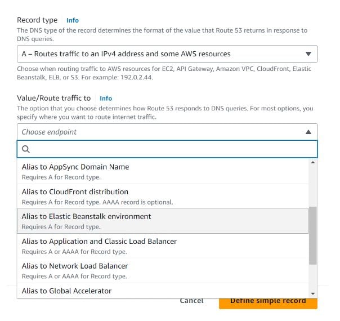Click the Record type label text
Viewport: 340px width, 321px height.
pyautogui.click(x=37, y=20)
